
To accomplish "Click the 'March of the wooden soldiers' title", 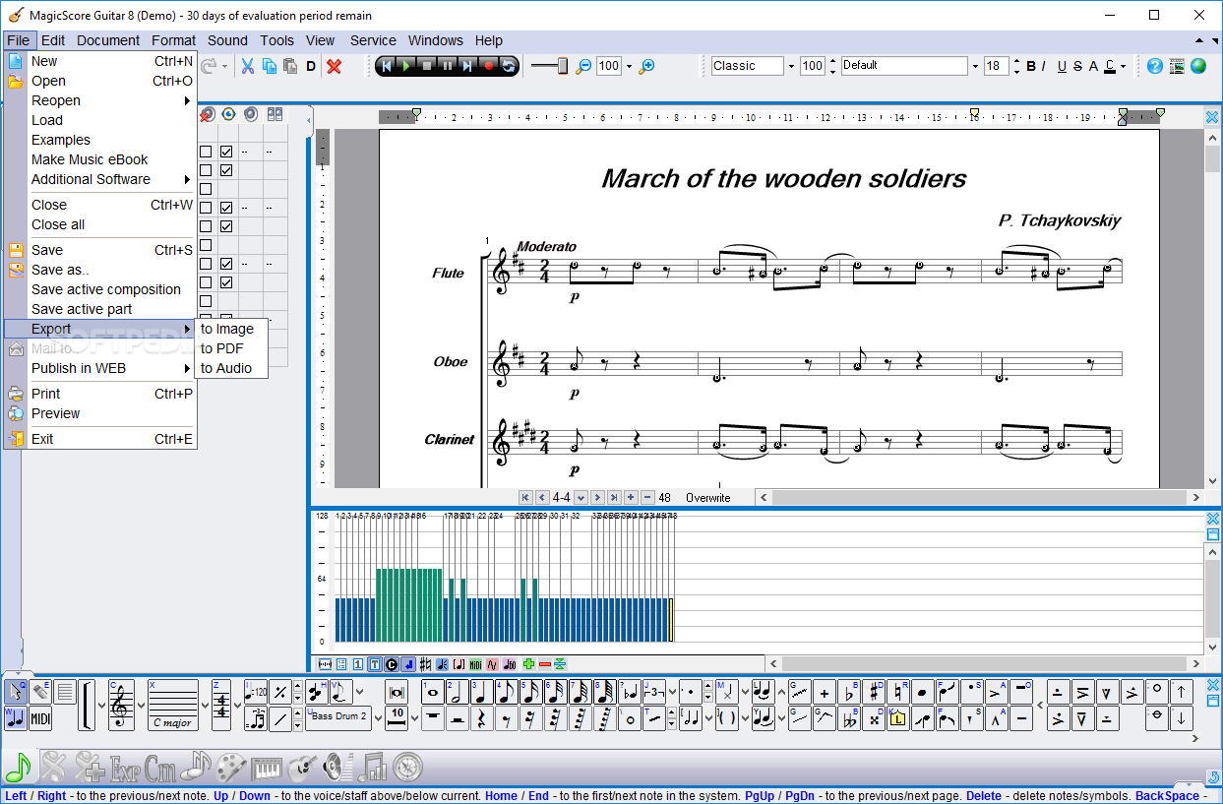I will 784,179.
